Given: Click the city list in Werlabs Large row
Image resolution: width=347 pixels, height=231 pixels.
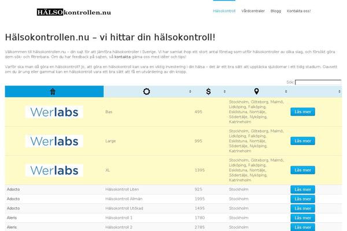Looking at the screenshot, I should click(256, 141).
